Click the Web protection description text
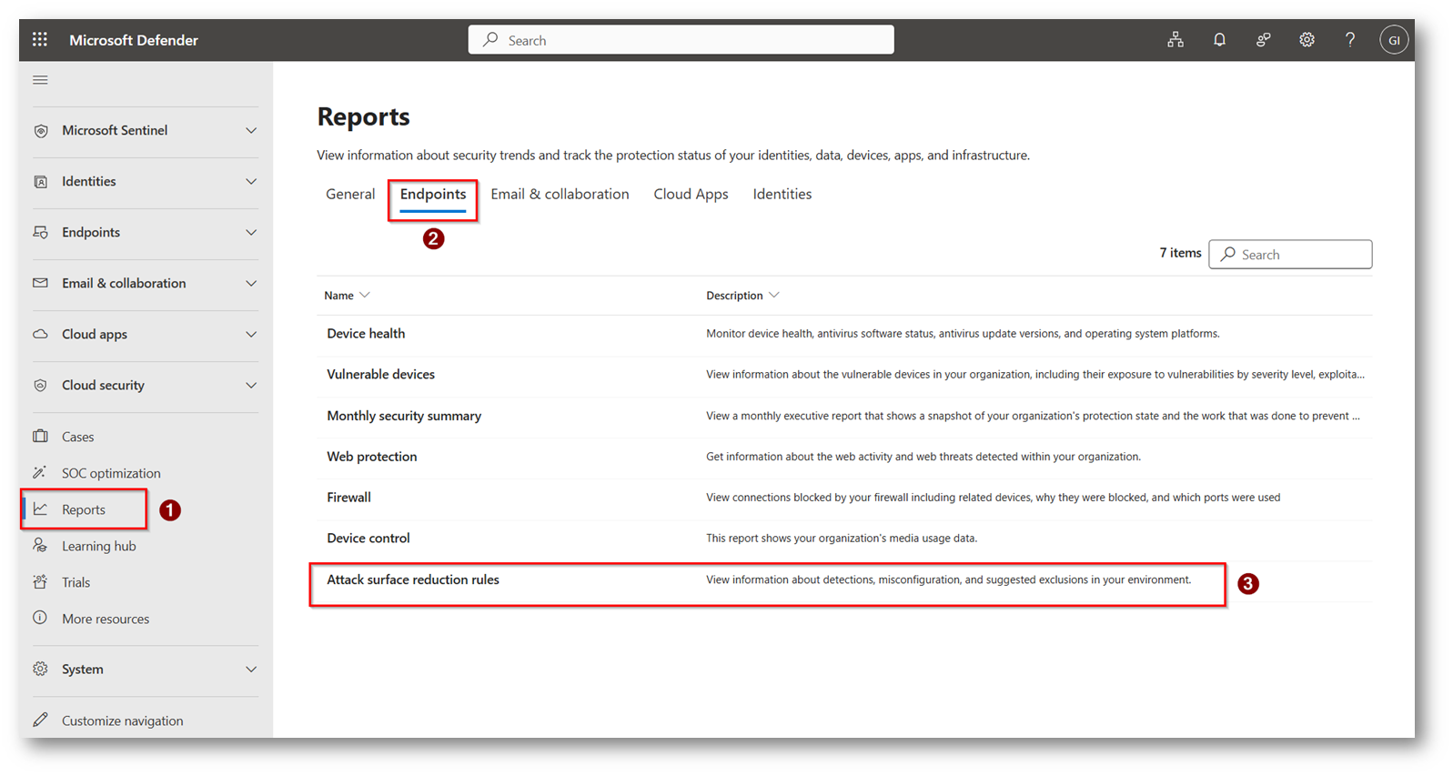The image size is (1453, 776). coord(923,457)
